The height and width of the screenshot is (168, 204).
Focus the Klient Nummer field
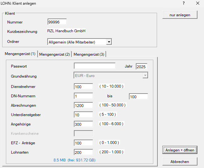pos(57,22)
